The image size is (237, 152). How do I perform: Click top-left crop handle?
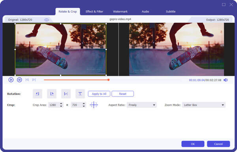pos(15,24)
